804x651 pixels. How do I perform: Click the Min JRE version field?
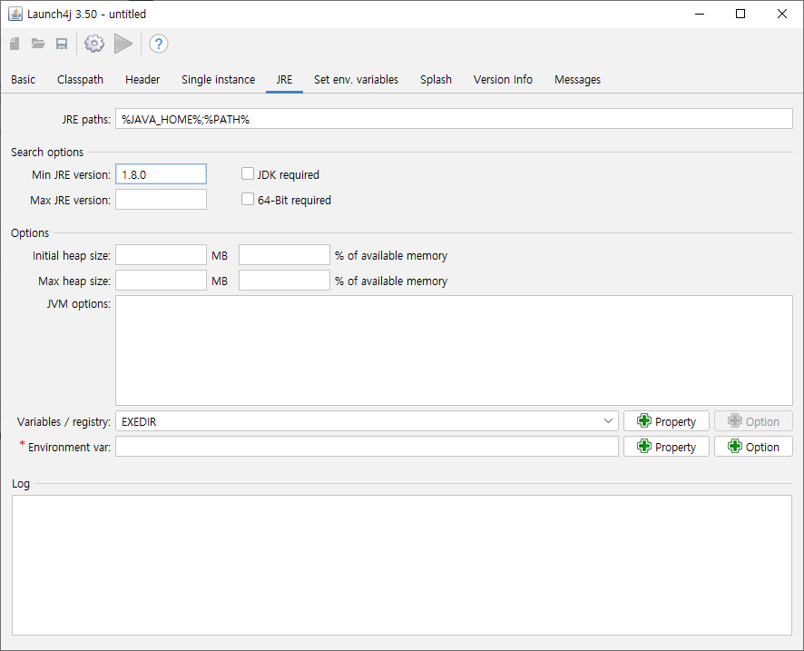click(x=161, y=174)
